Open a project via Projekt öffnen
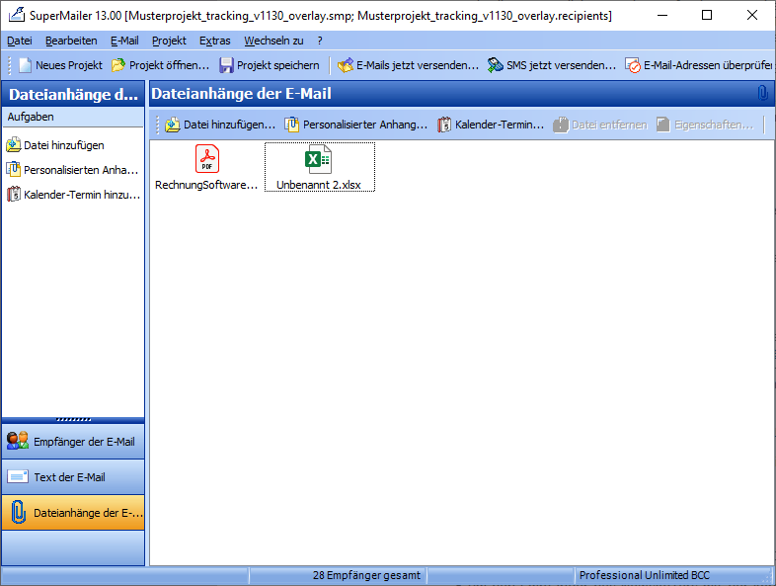Screen dimensions: 776x586 tap(160, 65)
